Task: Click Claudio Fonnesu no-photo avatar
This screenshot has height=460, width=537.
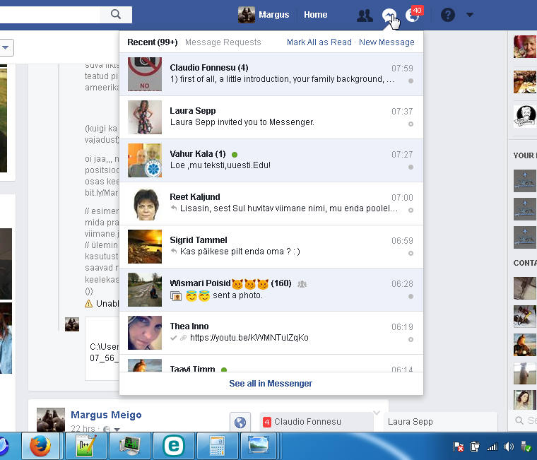Action: 145,74
